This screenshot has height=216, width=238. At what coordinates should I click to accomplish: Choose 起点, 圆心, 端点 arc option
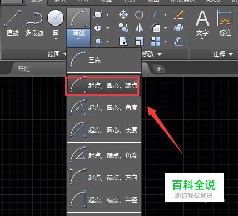[x=104, y=86]
